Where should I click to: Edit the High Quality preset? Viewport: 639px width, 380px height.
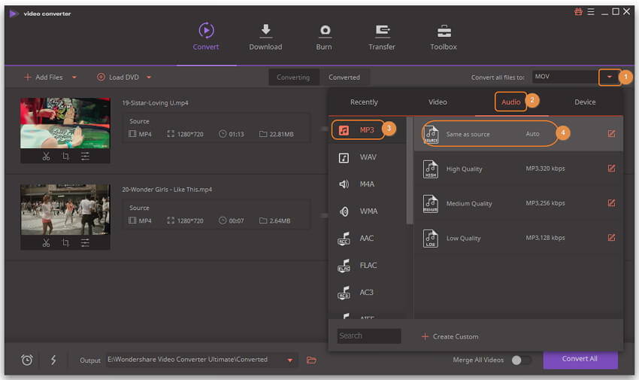click(611, 169)
